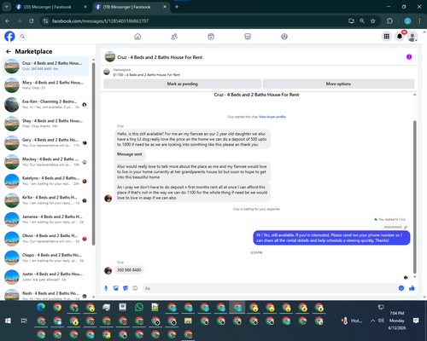Screen dimensions: 427x341
Task: Go back in browser history
Action: (8, 21)
